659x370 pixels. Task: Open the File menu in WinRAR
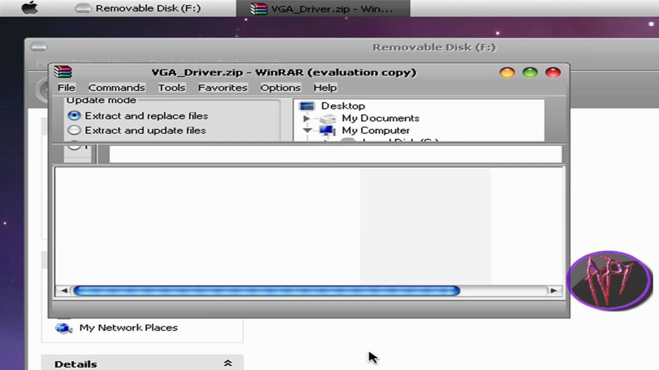[66, 87]
